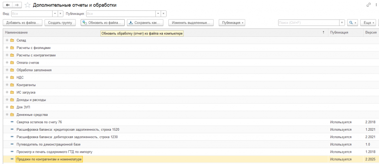Click Сохранить как button
379x164 pixels.
click(x=145, y=23)
